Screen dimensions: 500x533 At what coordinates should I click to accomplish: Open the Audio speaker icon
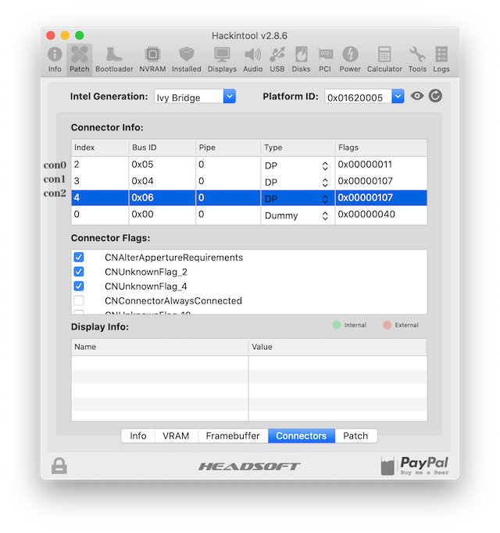252,59
